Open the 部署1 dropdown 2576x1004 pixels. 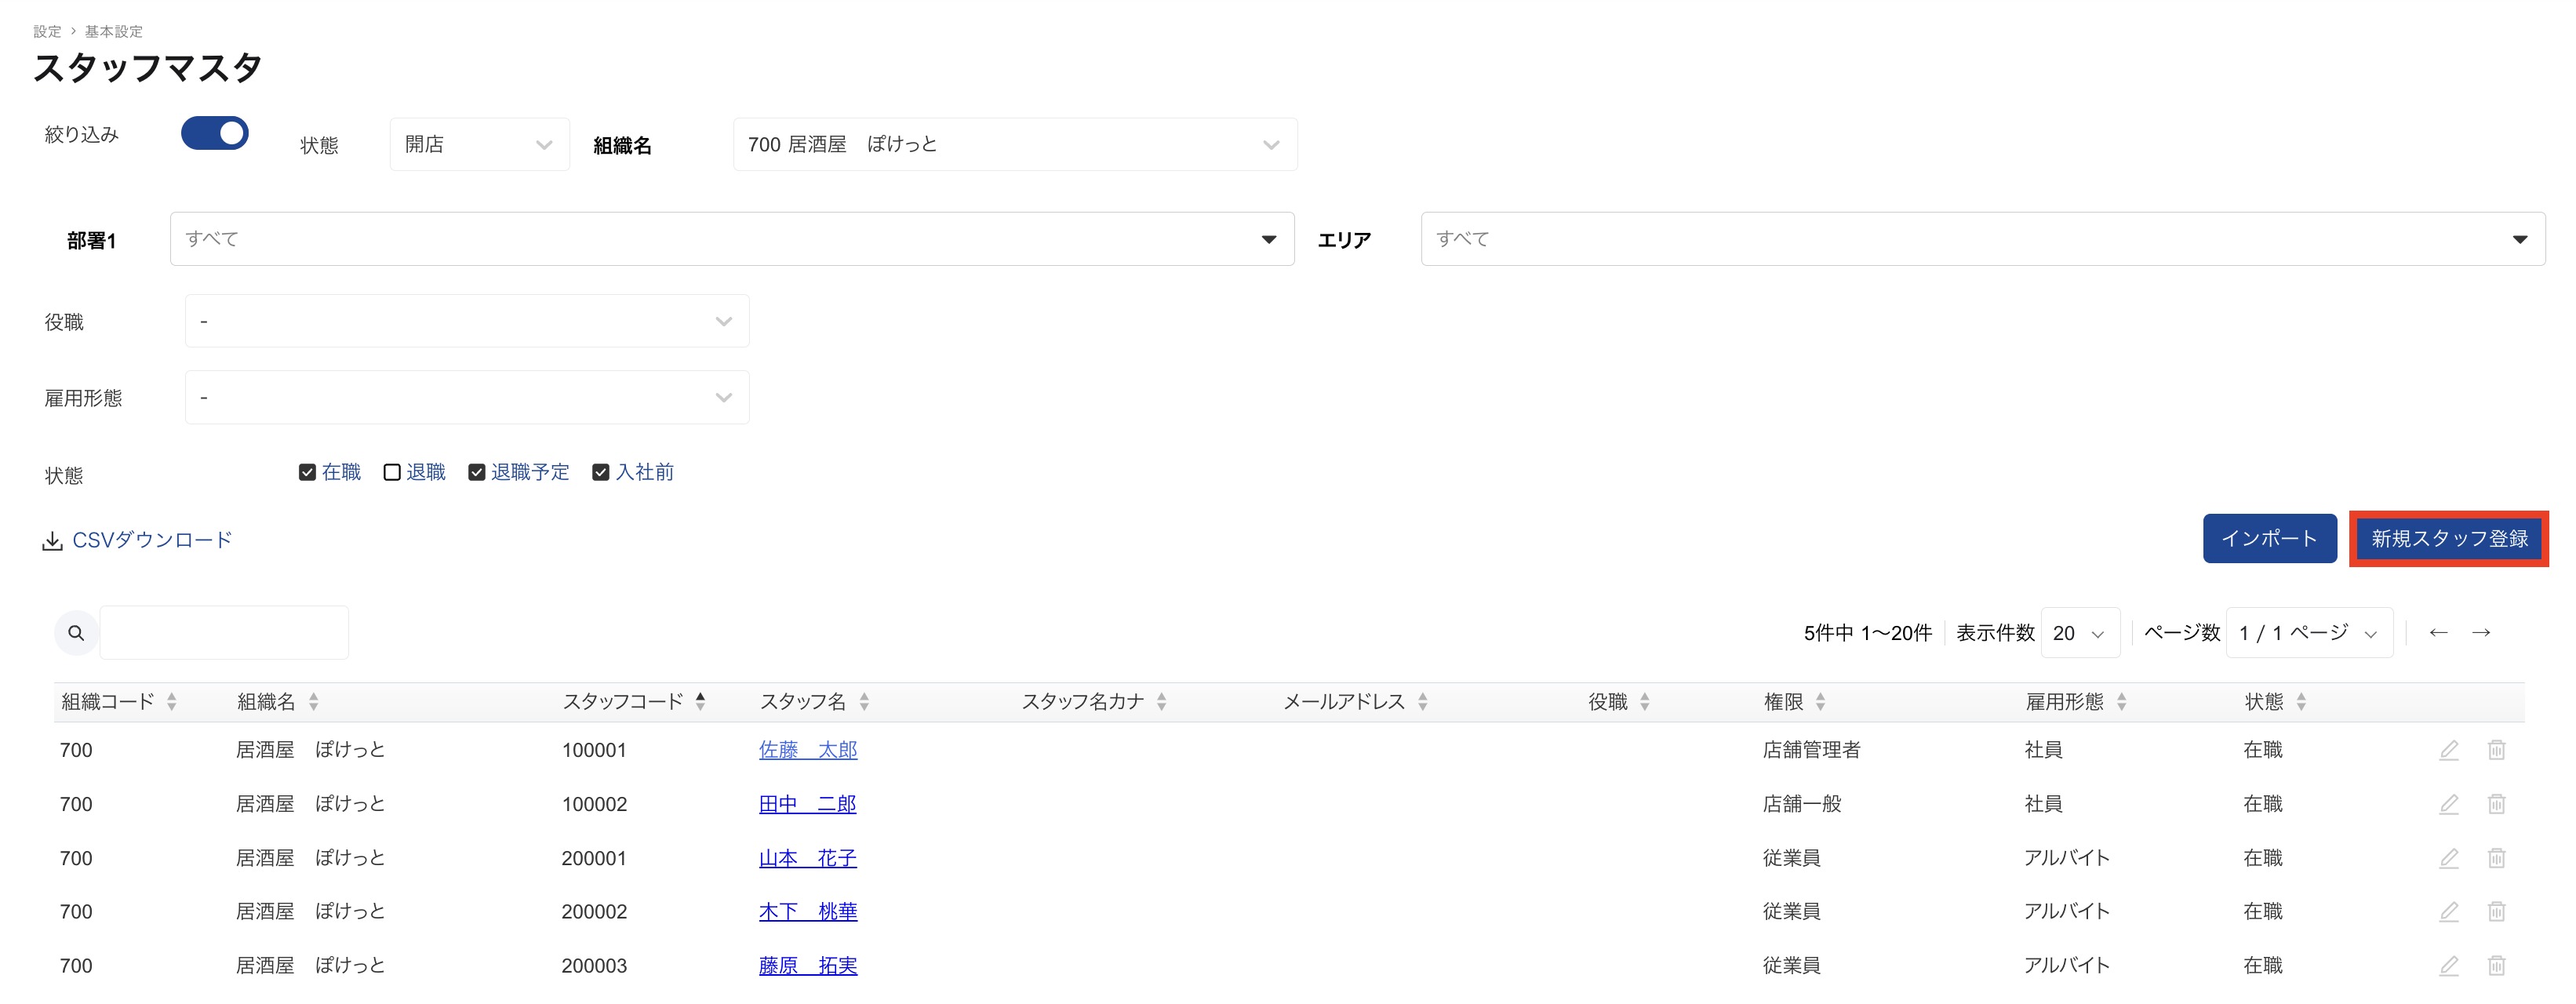[732, 239]
